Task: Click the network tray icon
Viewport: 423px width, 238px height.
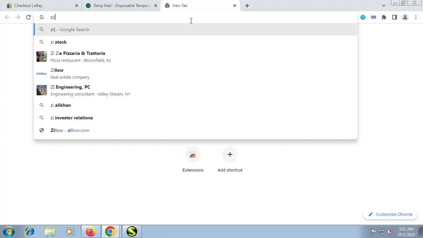Action: [x=382, y=232]
